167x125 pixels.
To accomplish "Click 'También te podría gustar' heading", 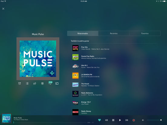I will pyautogui.click(x=80, y=41).
